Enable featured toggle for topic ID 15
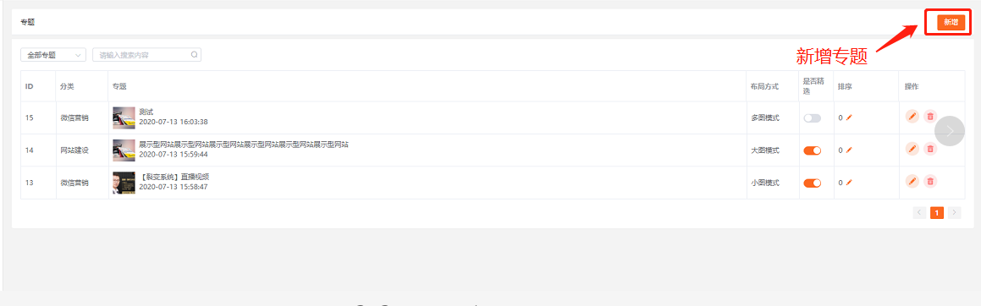 click(x=812, y=118)
